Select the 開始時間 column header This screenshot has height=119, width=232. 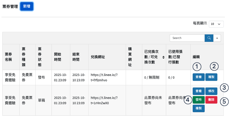coord(58,57)
